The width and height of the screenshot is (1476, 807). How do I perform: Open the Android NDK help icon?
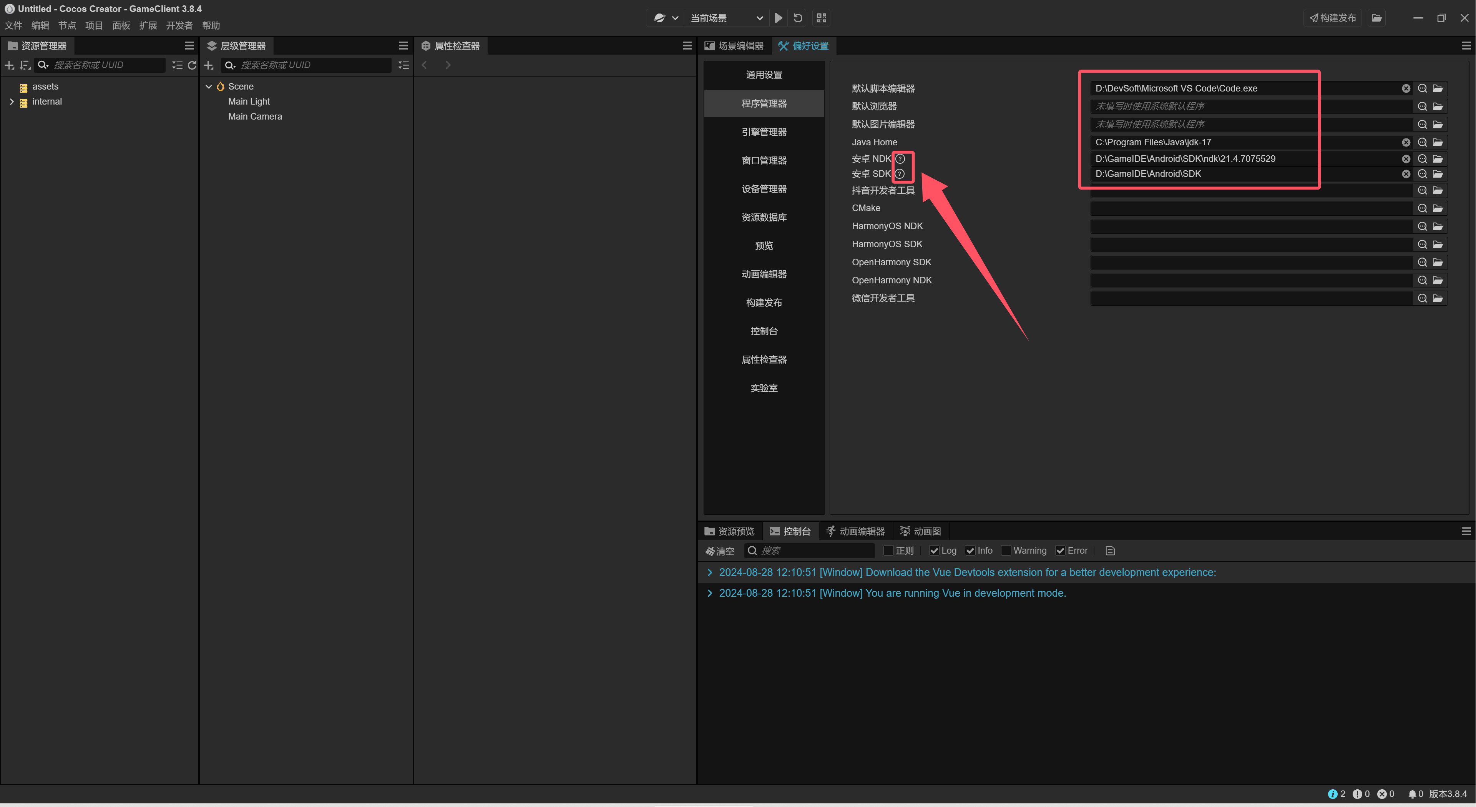900,159
